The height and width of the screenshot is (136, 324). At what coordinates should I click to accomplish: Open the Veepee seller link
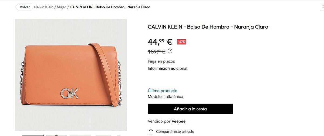[x=178, y=121]
